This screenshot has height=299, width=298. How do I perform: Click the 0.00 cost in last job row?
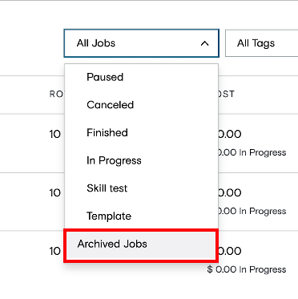230,251
